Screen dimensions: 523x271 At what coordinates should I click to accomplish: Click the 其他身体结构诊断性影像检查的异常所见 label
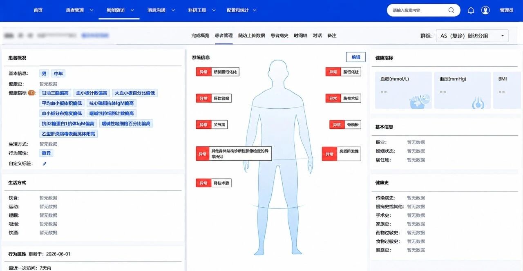point(234,154)
